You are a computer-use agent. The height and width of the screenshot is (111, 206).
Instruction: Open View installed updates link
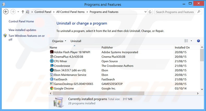click(22, 30)
